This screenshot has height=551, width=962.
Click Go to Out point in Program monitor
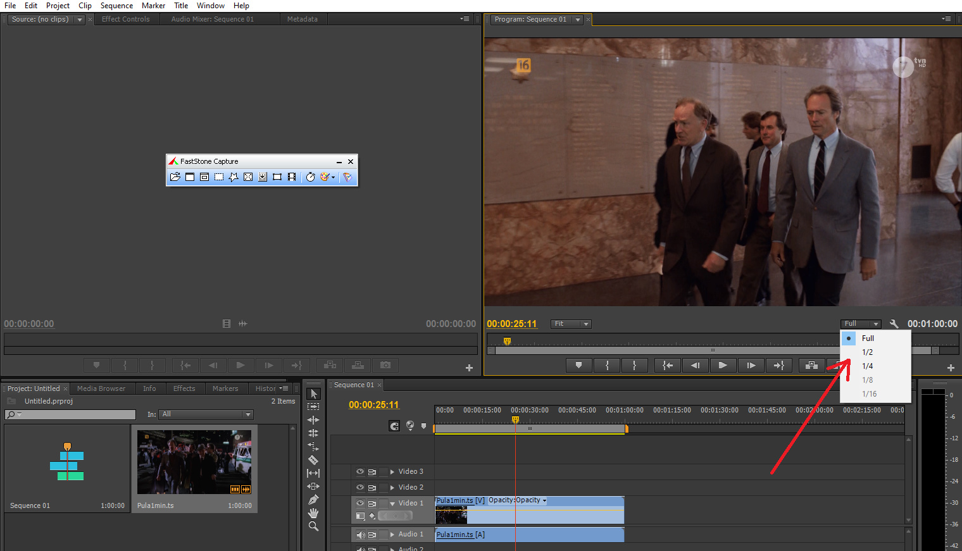[778, 365]
